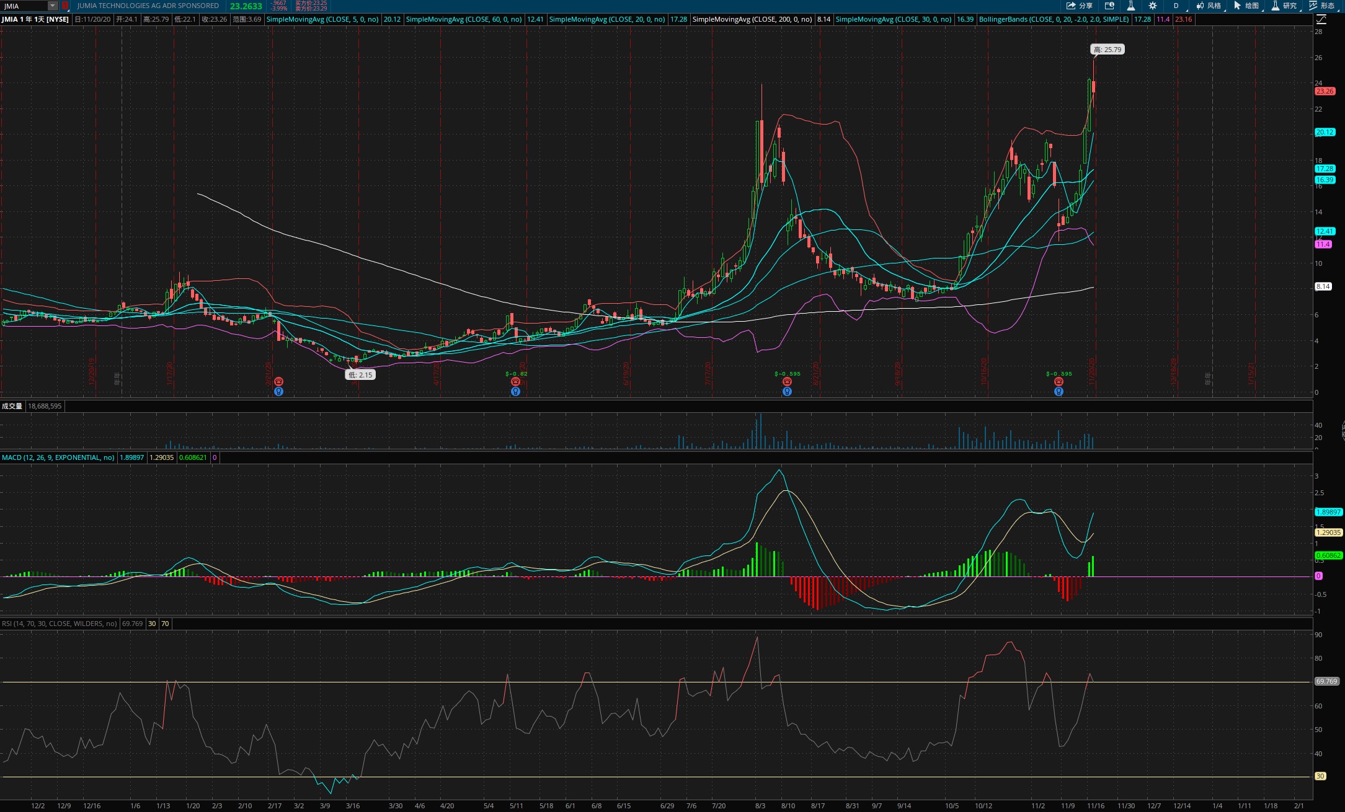Click the JMIA symbol input field

25,6
